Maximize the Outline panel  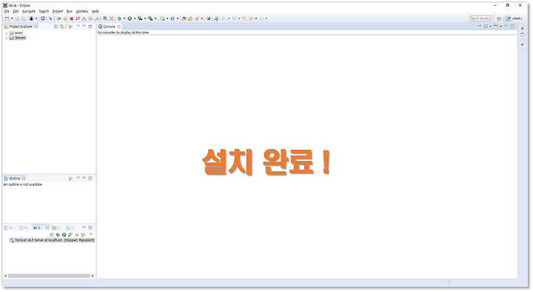(90, 178)
